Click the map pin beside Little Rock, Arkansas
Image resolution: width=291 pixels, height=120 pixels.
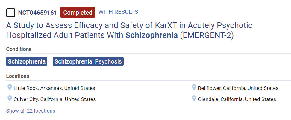pyautogui.click(x=10, y=88)
